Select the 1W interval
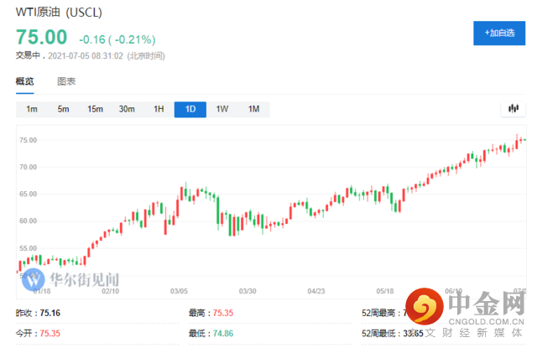Viewport: 537px width, 348px height. click(222, 109)
